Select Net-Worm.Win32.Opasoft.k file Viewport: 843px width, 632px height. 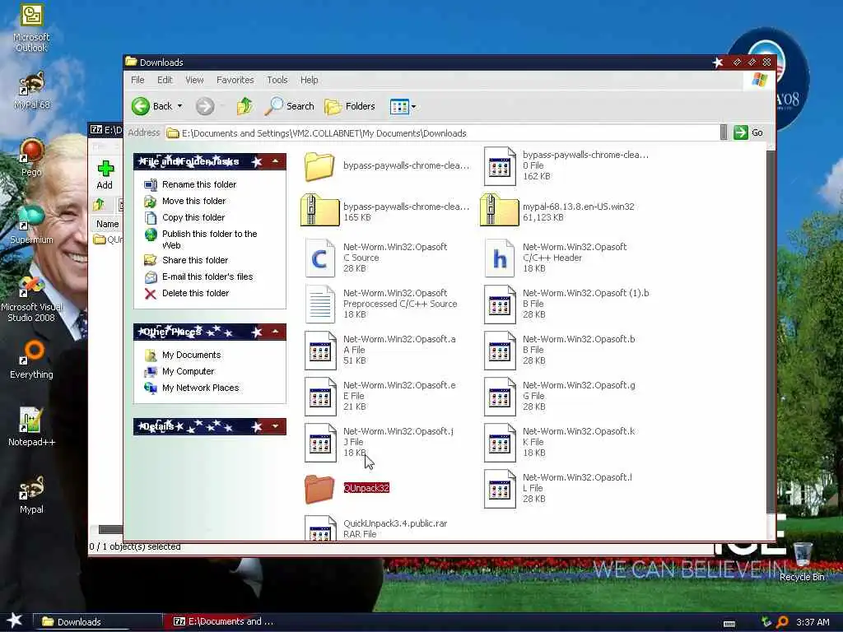[x=500, y=443]
